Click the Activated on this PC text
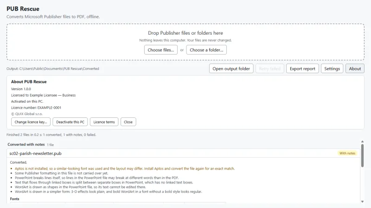 tap(27, 101)
